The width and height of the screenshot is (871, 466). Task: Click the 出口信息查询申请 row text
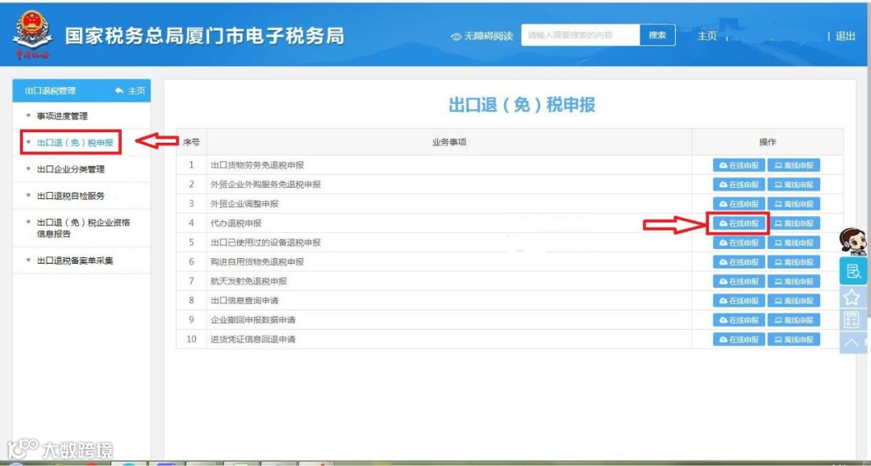click(x=244, y=301)
